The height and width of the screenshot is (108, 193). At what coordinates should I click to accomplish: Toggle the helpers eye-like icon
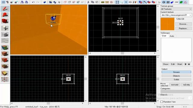point(163,2)
